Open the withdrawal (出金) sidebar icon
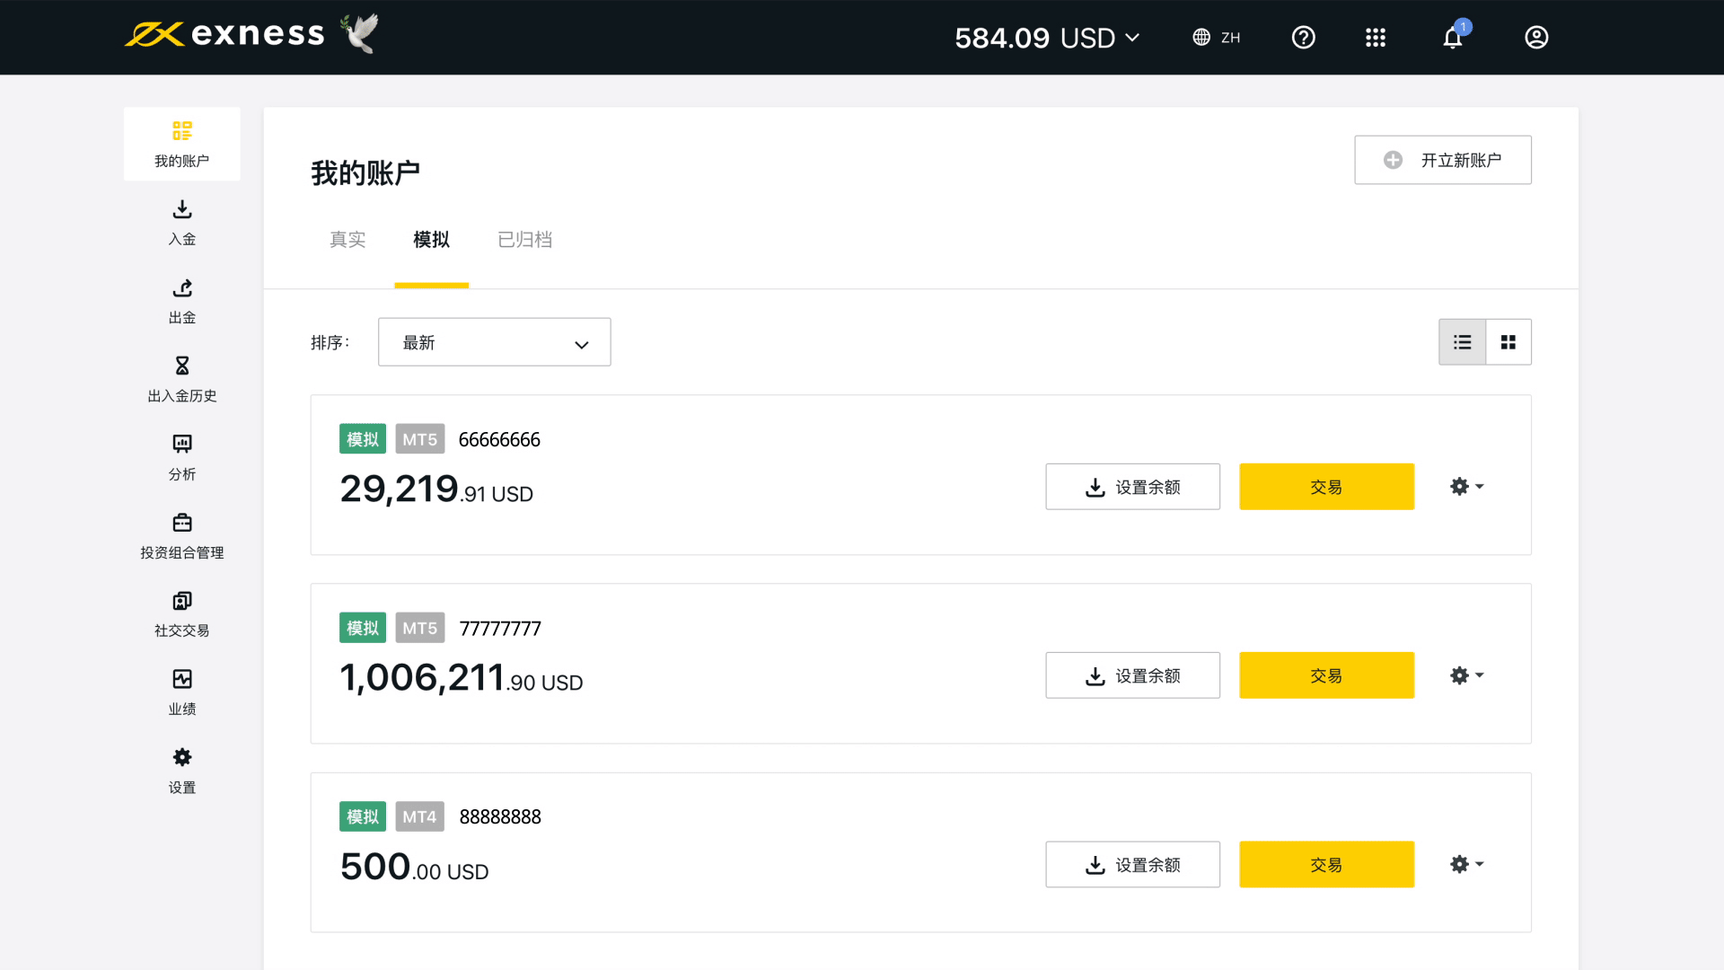Screen dimensions: 1724x970 coord(182,288)
